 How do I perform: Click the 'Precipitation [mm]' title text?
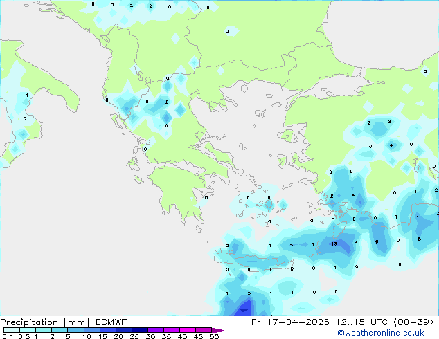point(45,322)
